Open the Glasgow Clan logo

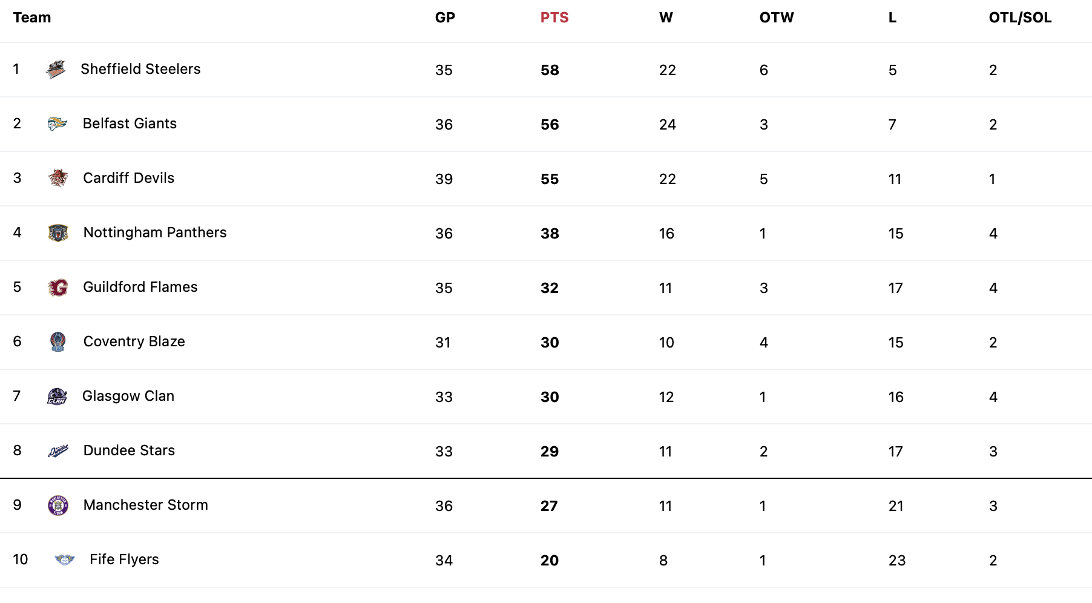pyautogui.click(x=58, y=397)
